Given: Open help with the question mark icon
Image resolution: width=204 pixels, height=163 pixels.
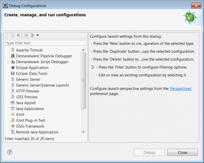Looking at the screenshot, I should point(10,152).
